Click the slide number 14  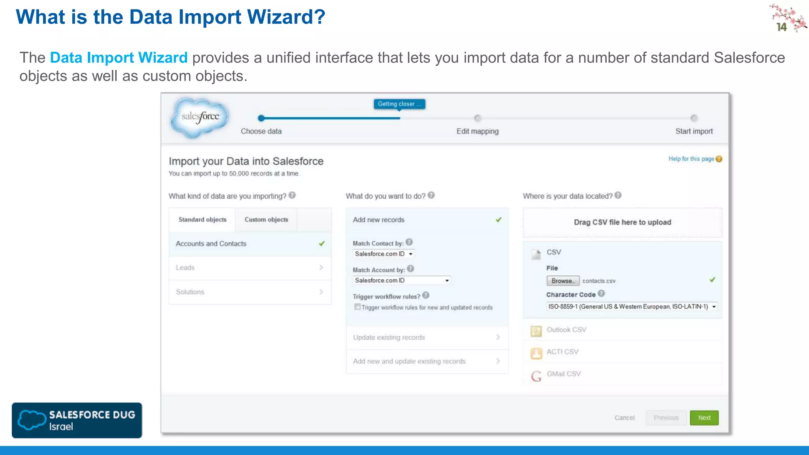tap(781, 27)
